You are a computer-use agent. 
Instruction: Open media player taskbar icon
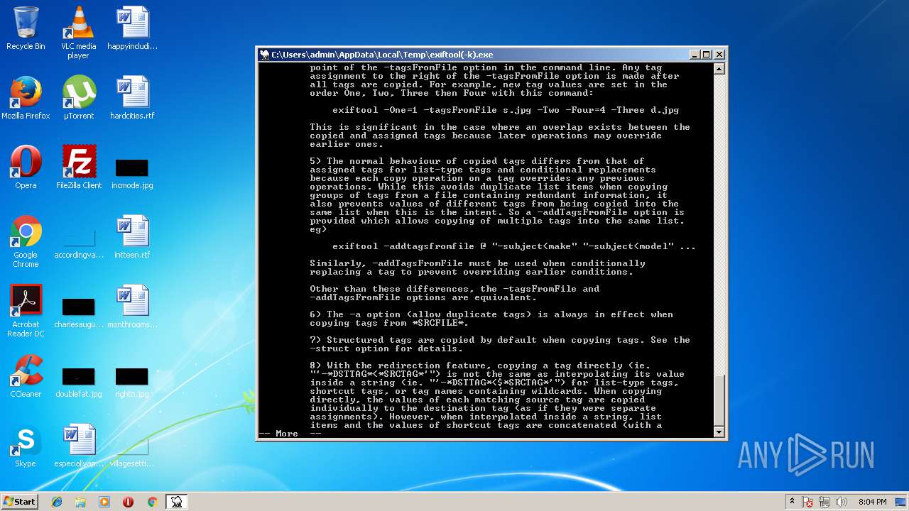tap(104, 502)
